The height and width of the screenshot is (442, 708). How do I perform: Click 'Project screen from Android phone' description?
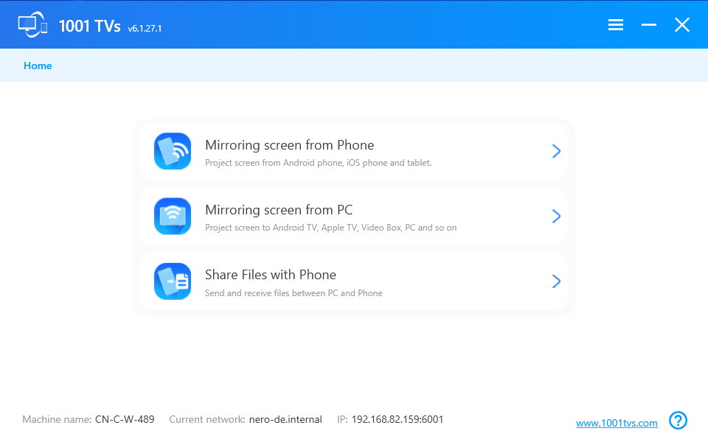pos(319,163)
